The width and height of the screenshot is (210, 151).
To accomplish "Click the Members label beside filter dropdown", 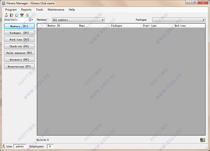I will click(42, 20).
